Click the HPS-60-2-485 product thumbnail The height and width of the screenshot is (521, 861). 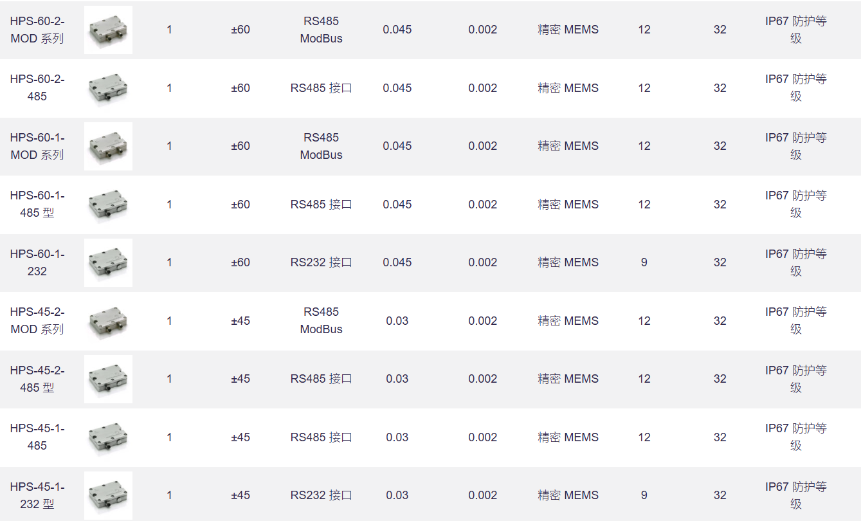108,88
